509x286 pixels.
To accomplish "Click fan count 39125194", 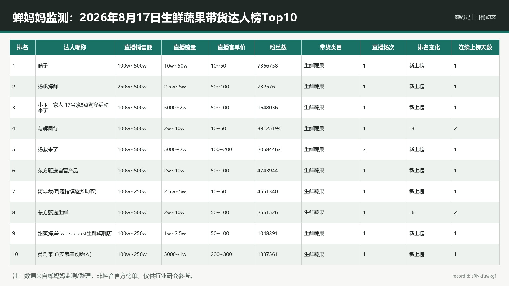I will click(x=269, y=128).
